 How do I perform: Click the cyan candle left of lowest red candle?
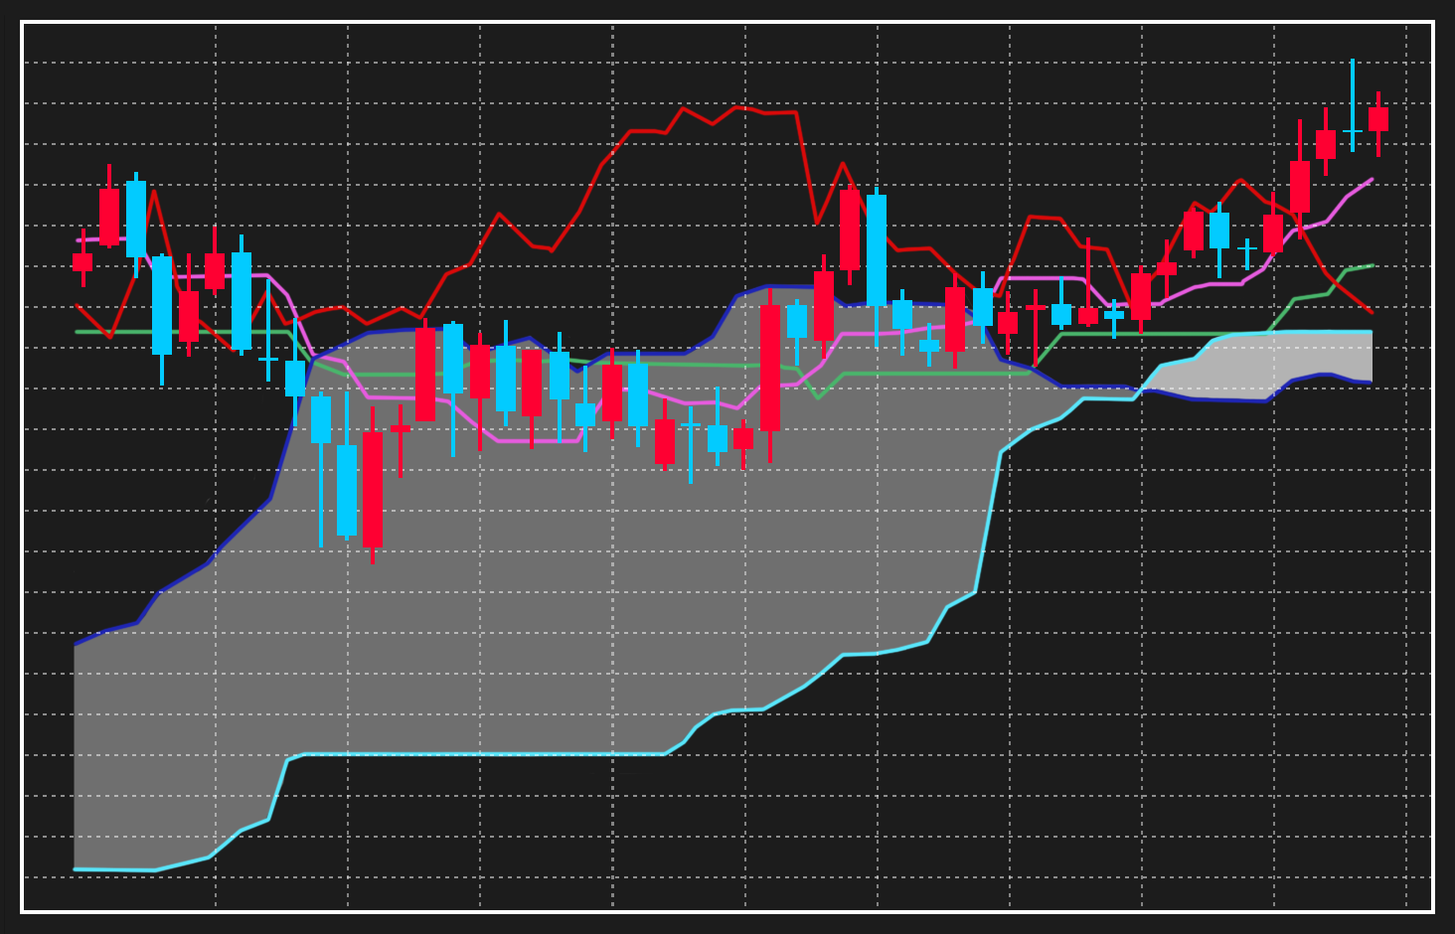coord(347,490)
